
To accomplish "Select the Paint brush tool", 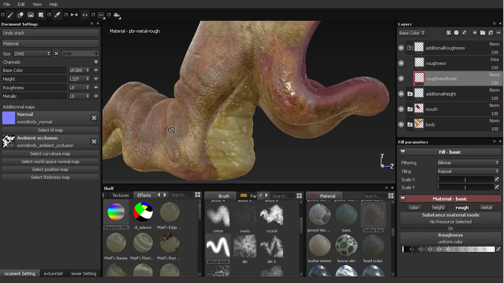I will coord(11,15).
